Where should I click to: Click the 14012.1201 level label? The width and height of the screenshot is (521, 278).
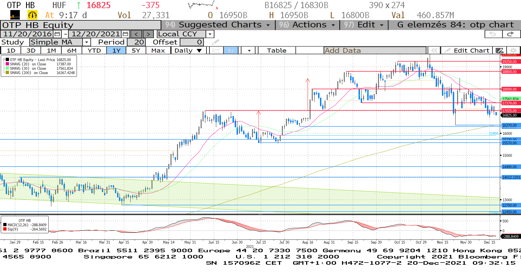(x=511, y=177)
